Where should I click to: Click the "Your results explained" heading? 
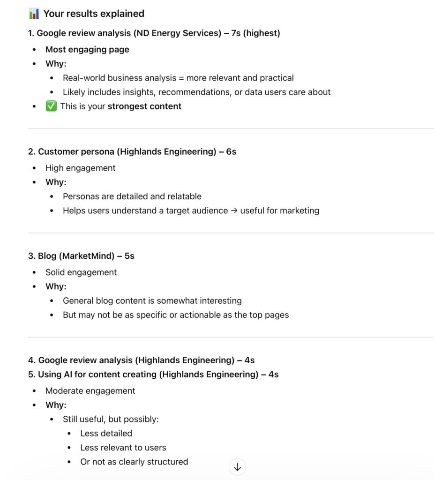[x=94, y=14]
